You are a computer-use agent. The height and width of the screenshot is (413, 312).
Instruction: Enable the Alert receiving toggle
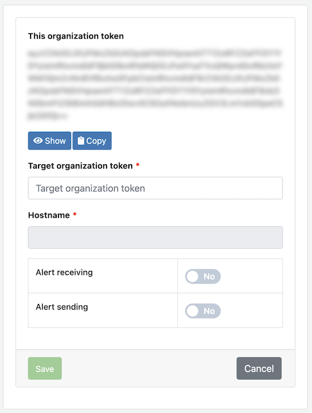[203, 276]
